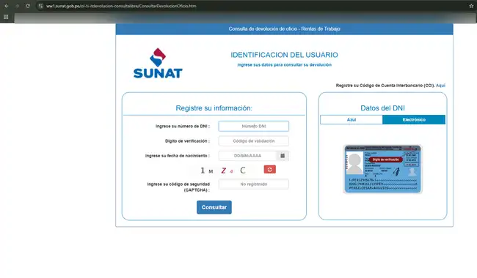Click the CAPTCHA security code field
Screen dimensions: 477x278
254,184
